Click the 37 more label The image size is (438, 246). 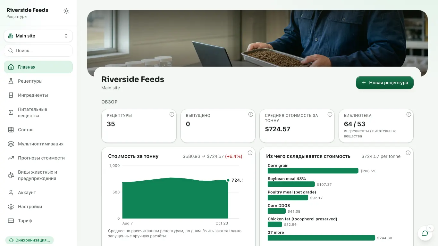point(276,233)
